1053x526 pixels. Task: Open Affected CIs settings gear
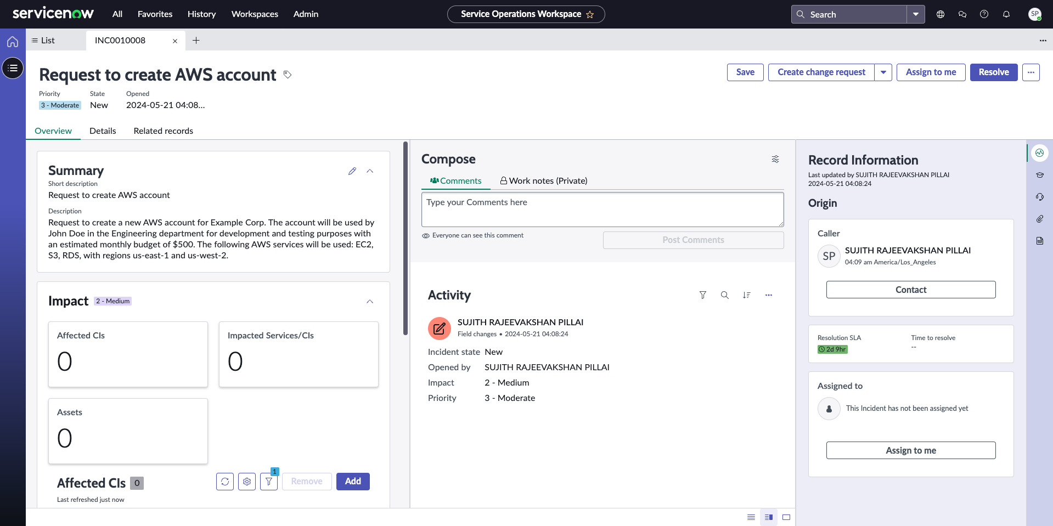(247, 482)
